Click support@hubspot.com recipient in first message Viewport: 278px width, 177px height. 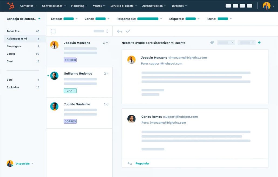166,64
